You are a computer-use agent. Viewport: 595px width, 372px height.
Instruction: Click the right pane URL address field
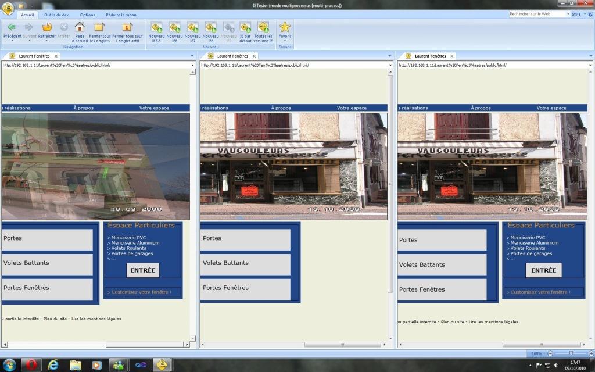click(493, 65)
